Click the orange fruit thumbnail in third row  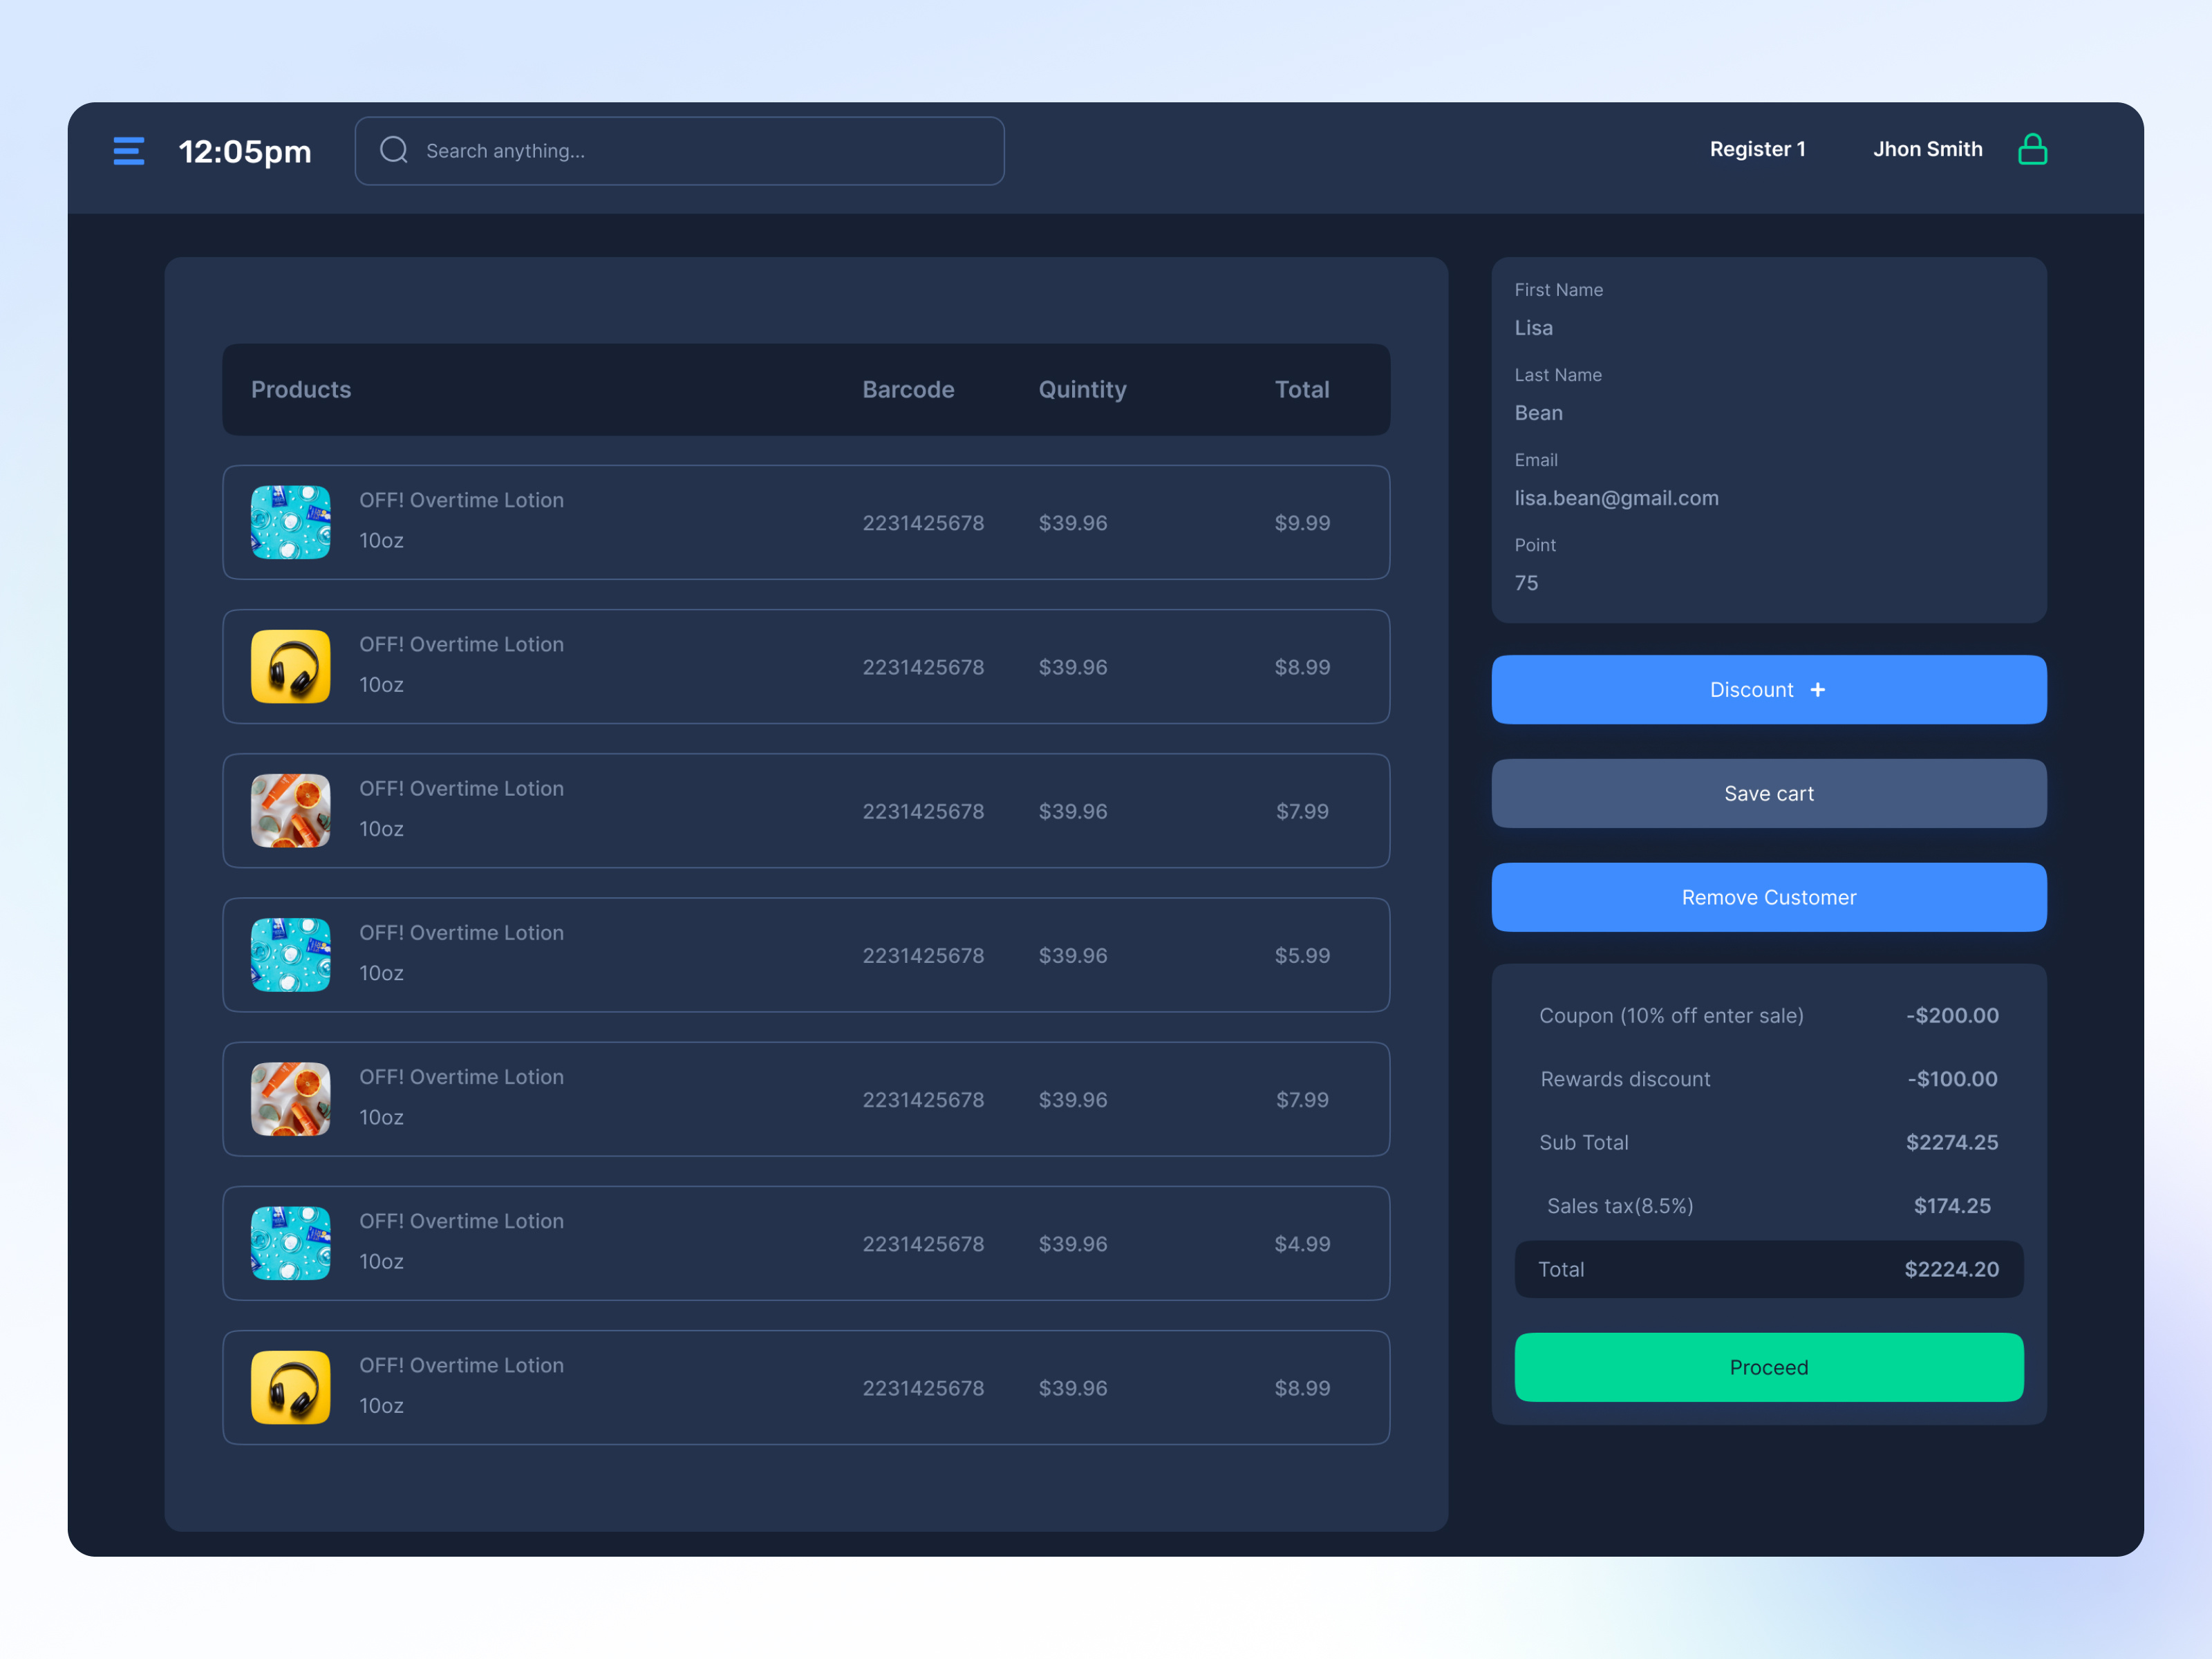[x=290, y=810]
